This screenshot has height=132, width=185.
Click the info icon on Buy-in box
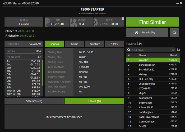pyautogui.click(x=123, y=19)
